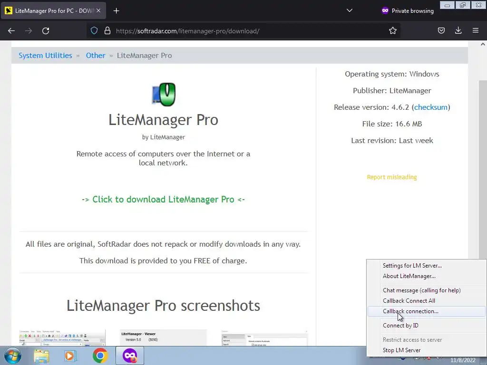Click the LiteManager Pro screenshots heading
This screenshot has height=365, width=487.
click(164, 306)
